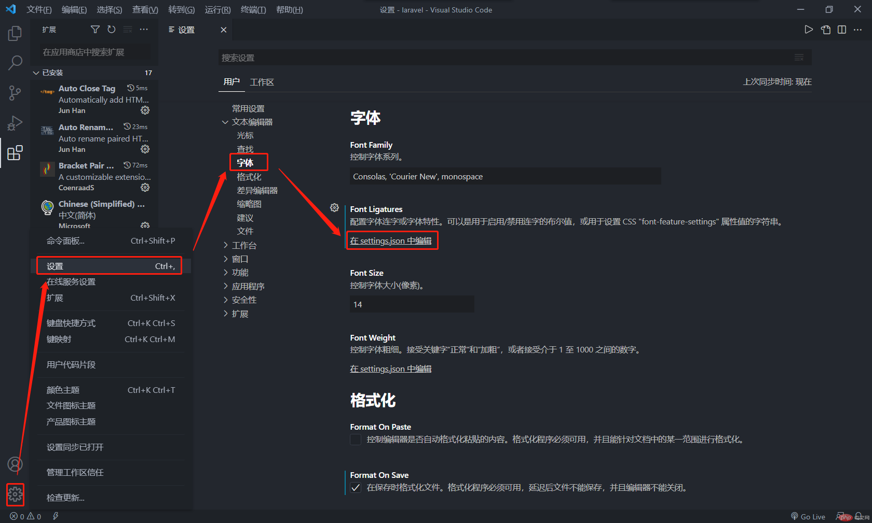
Task: Open the 终端(T) menu
Action: tap(253, 10)
